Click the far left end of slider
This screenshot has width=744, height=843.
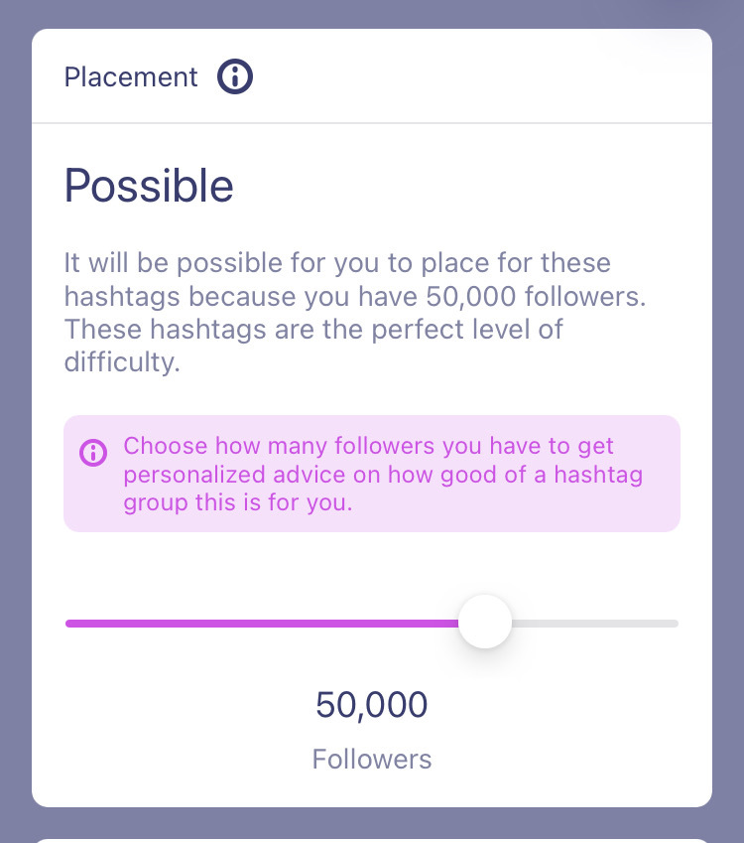68,624
